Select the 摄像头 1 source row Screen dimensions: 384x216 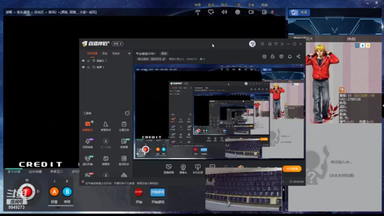(x=106, y=61)
